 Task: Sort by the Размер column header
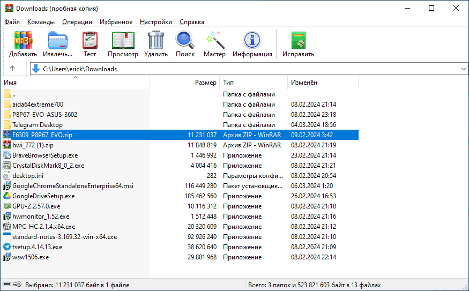click(185, 83)
